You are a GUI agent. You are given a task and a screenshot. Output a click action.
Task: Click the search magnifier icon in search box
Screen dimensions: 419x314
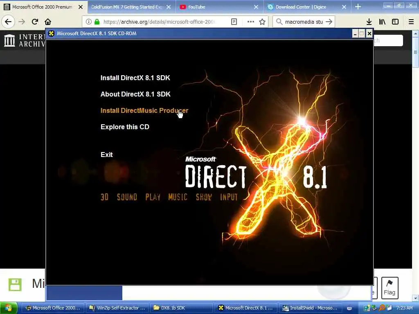[x=279, y=22]
